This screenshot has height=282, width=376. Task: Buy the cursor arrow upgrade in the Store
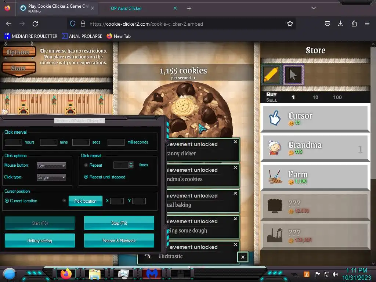tap(293, 75)
